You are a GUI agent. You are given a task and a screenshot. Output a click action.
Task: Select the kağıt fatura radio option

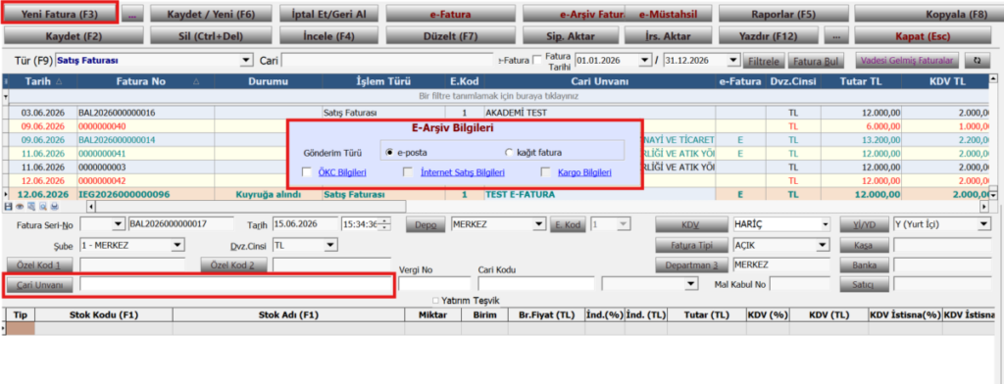click(510, 153)
